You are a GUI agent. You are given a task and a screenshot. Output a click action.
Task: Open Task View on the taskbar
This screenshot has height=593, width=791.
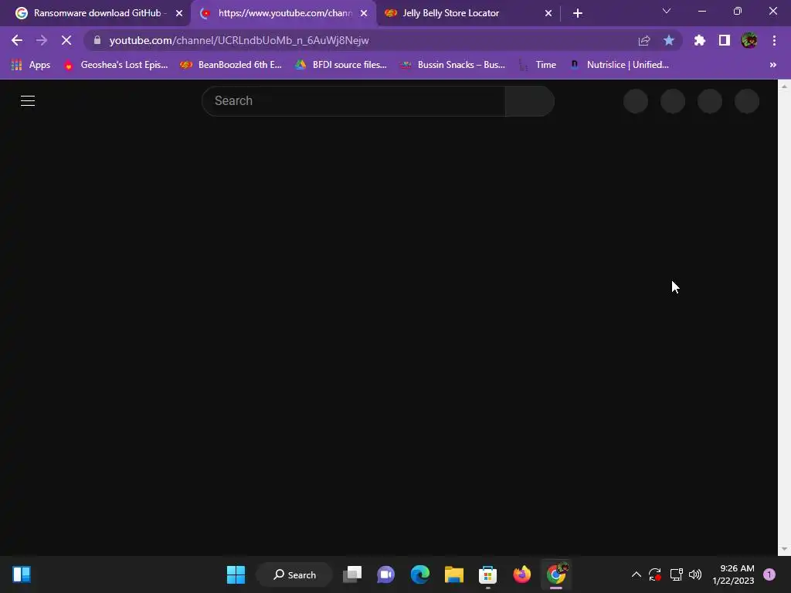click(x=352, y=574)
